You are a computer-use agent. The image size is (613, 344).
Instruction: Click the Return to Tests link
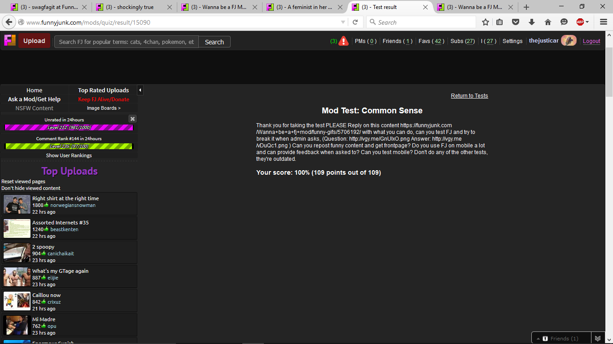(469, 96)
